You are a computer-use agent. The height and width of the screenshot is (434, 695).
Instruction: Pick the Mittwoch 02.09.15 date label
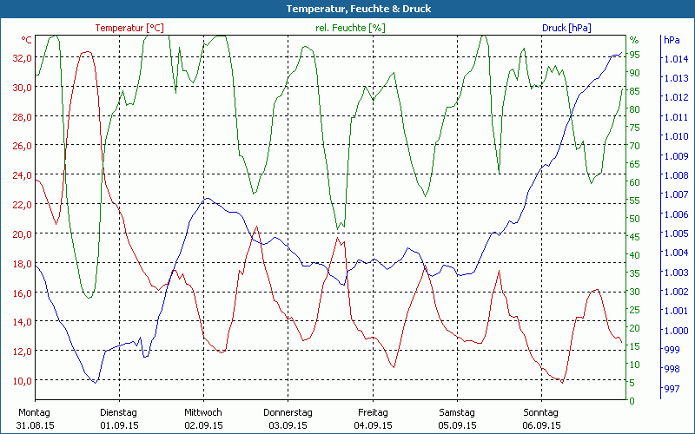click(x=203, y=418)
